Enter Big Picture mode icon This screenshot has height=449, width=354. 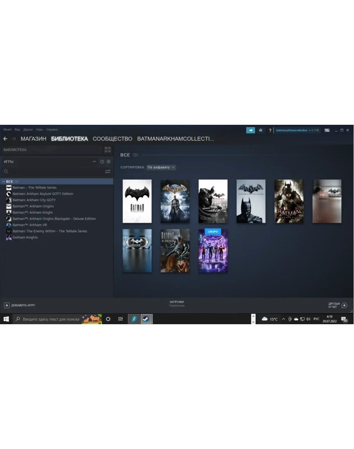click(x=327, y=130)
